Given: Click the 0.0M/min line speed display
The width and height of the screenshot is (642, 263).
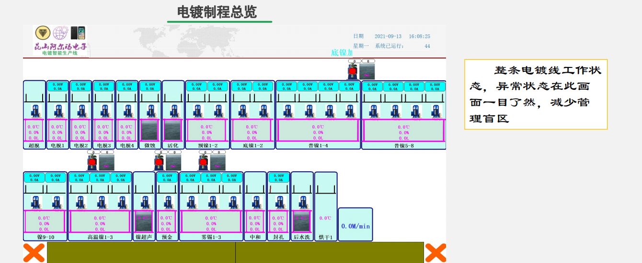Looking at the screenshot, I should tap(355, 226).
